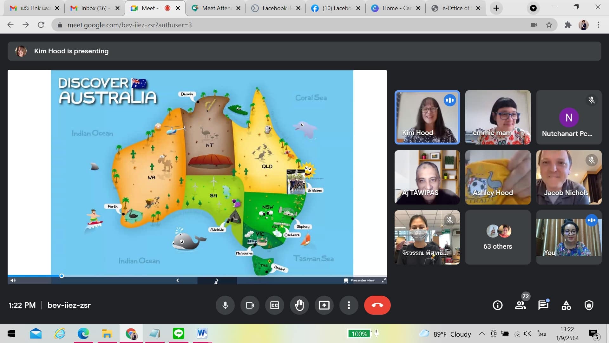Viewport: 609px width, 343px height.
Task: Raise hand in the meeting
Action: [x=299, y=305]
